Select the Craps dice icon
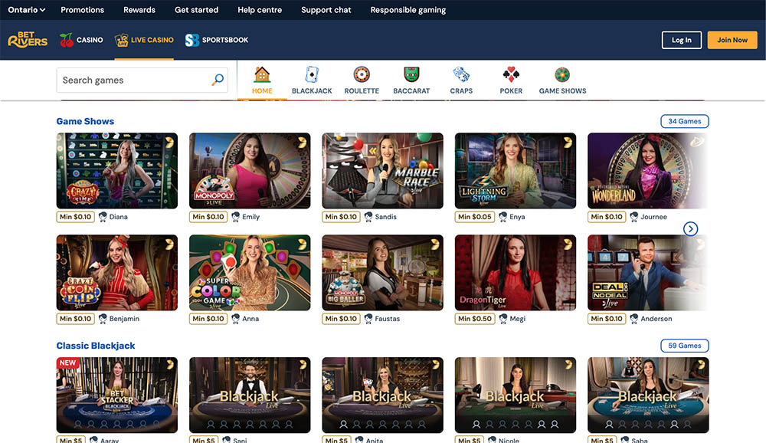This screenshot has height=443, width=766. (461, 75)
